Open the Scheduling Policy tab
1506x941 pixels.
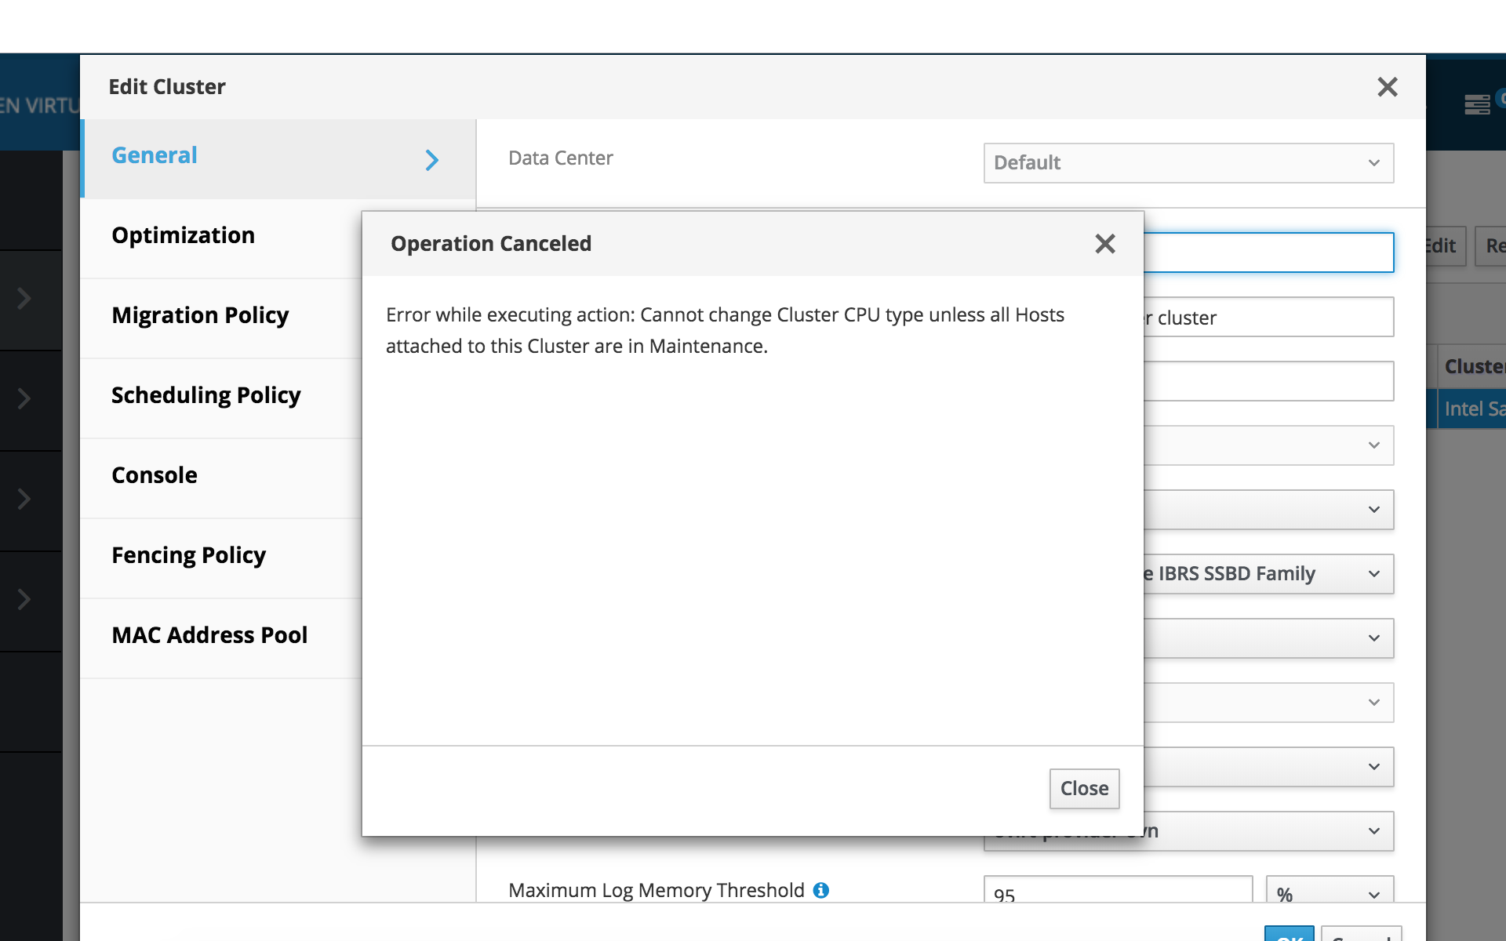(x=206, y=395)
